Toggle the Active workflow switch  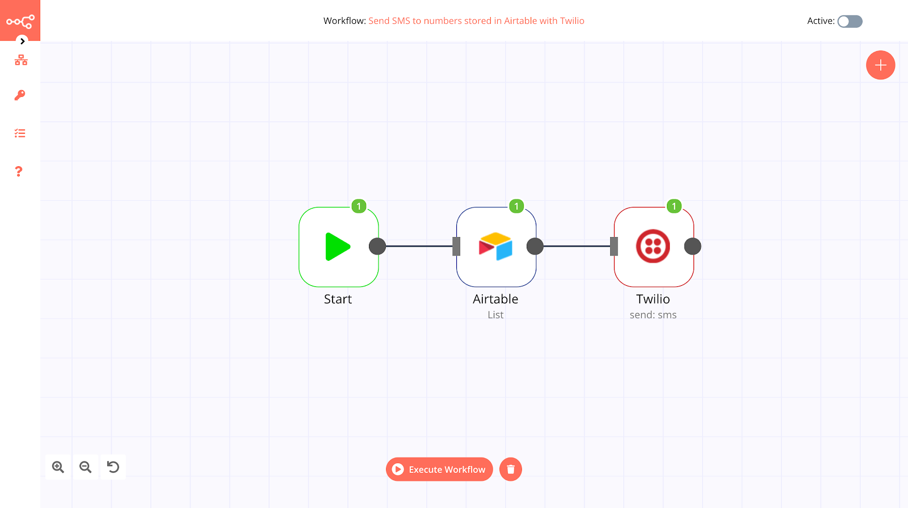tap(850, 22)
